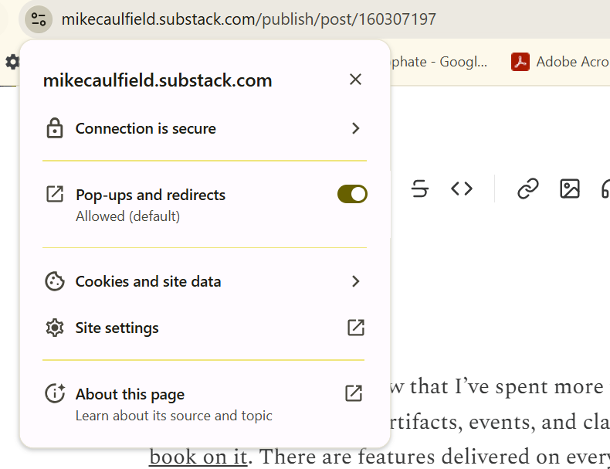This screenshot has width=610, height=469.
Task: Select the Pop-ups and redirects label
Action: point(150,195)
